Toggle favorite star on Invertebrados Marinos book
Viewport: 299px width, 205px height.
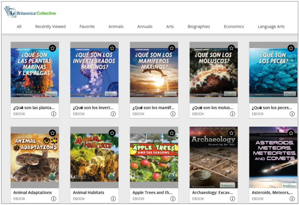pos(112,48)
